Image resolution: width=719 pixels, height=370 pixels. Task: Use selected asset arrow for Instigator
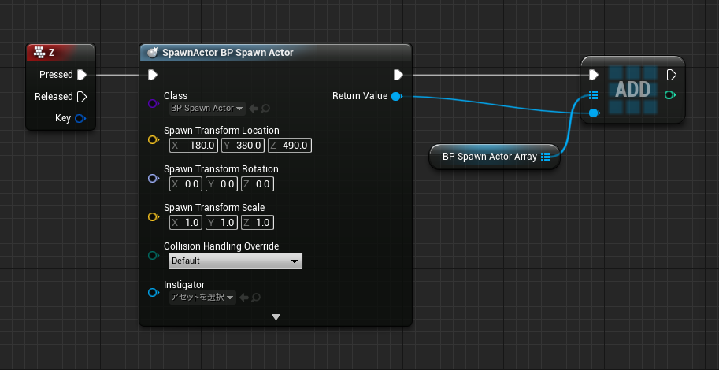click(244, 298)
